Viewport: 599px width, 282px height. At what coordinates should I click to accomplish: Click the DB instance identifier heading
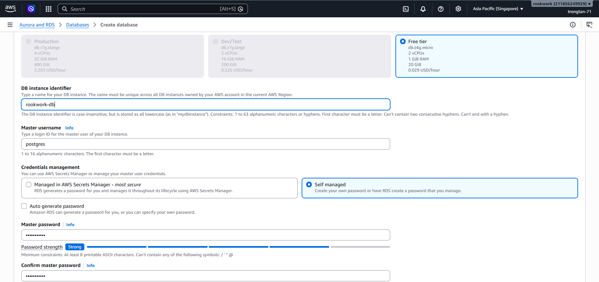(x=46, y=88)
